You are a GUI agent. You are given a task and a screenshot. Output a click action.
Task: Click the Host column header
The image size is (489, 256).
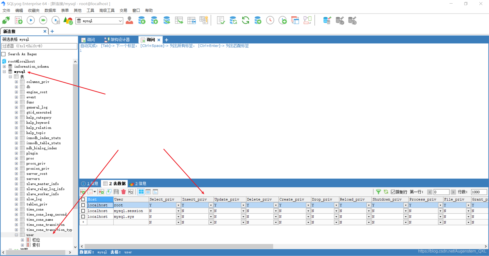pos(100,199)
